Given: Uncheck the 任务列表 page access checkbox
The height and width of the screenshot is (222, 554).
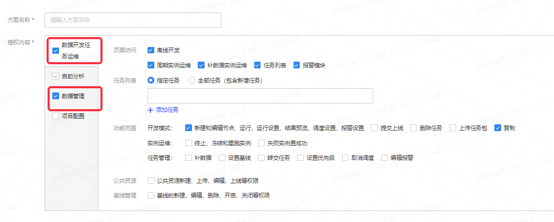Looking at the screenshot, I should 257,65.
